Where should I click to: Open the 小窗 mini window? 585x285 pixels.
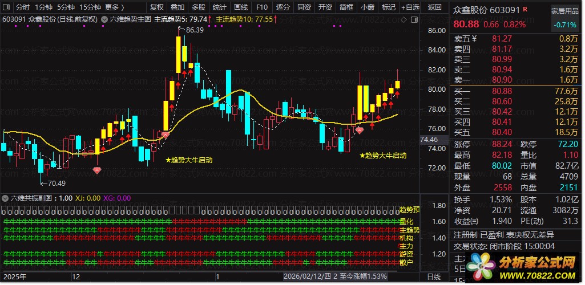pos(368,7)
